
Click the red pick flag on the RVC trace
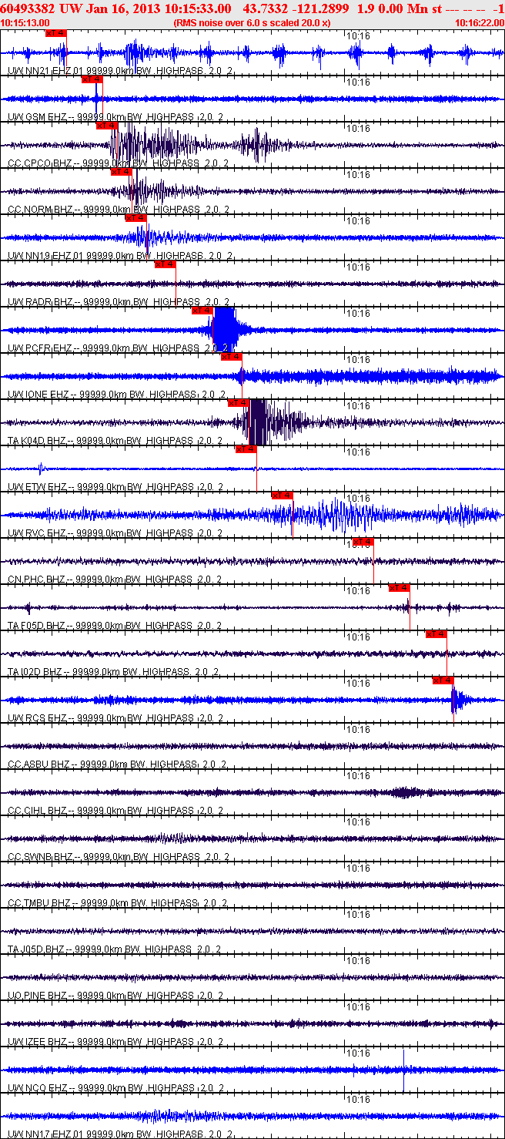tap(283, 496)
